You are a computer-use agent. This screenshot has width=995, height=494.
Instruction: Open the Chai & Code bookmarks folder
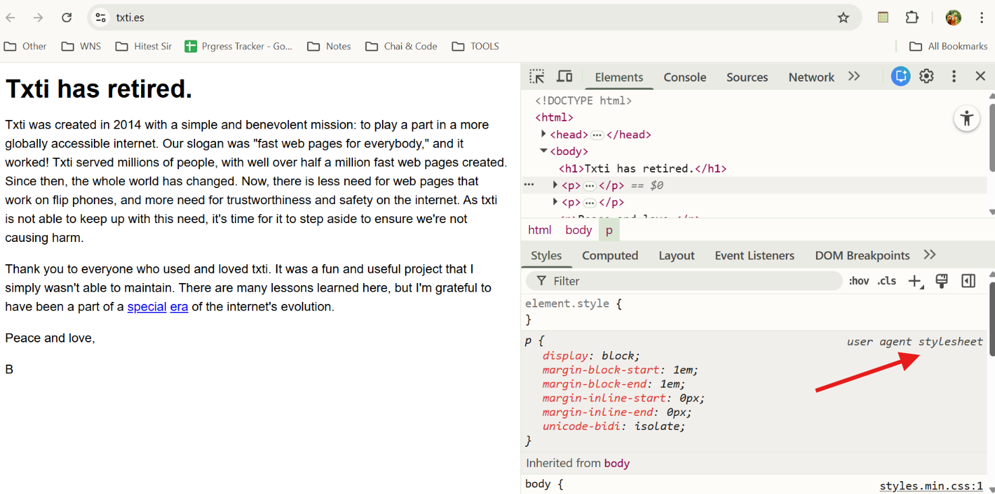402,47
